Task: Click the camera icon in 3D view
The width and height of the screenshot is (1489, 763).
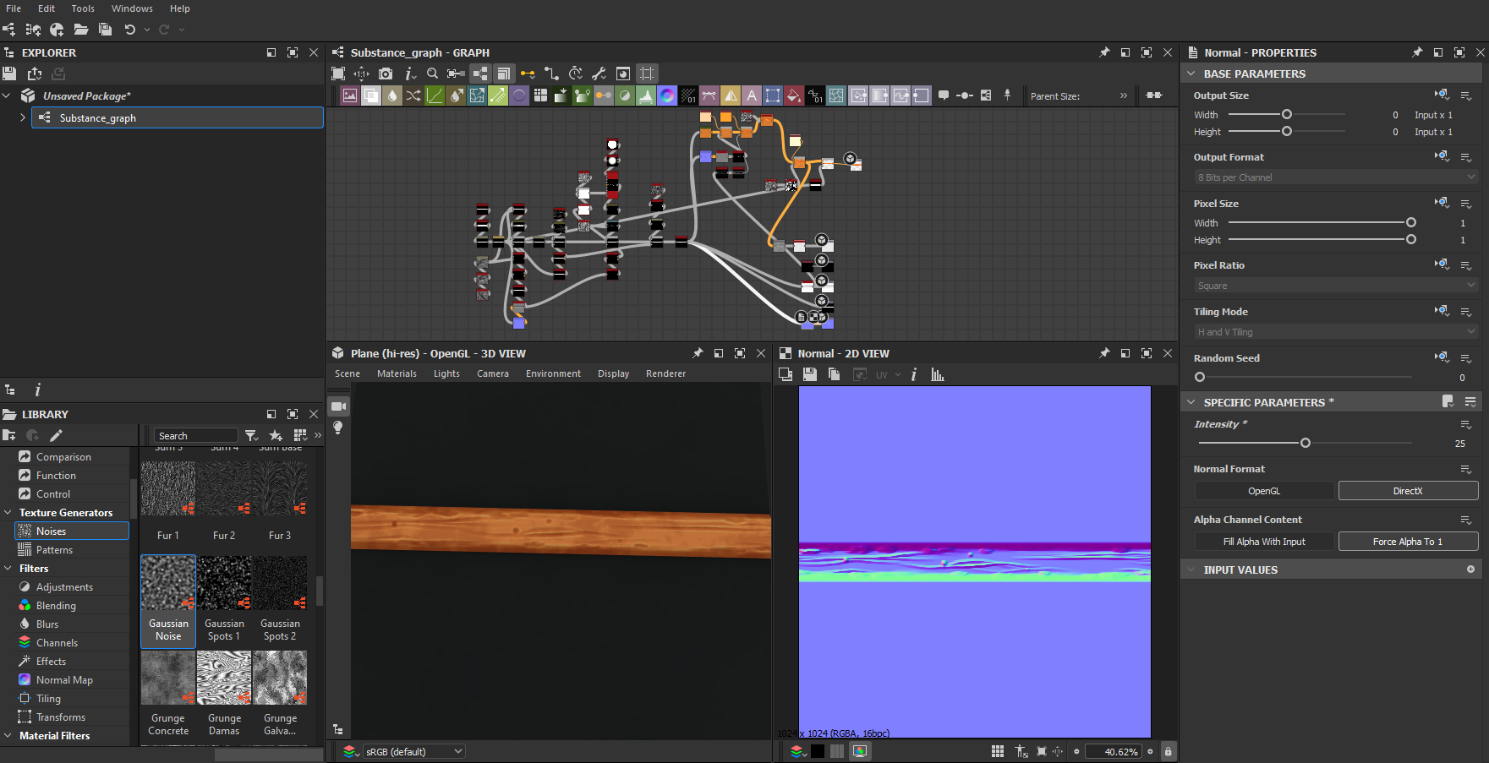Action: pos(338,406)
